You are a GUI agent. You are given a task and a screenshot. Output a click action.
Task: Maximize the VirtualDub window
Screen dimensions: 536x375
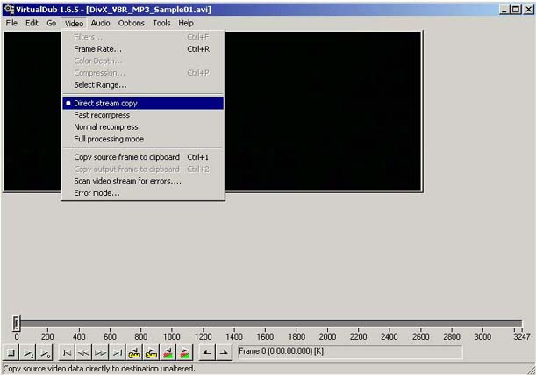click(516, 10)
